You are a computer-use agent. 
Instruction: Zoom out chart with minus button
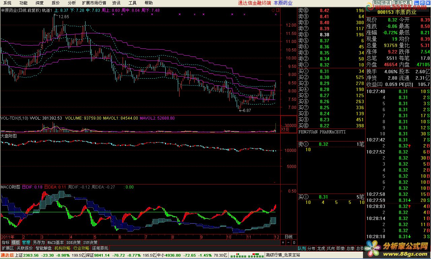point(289,242)
